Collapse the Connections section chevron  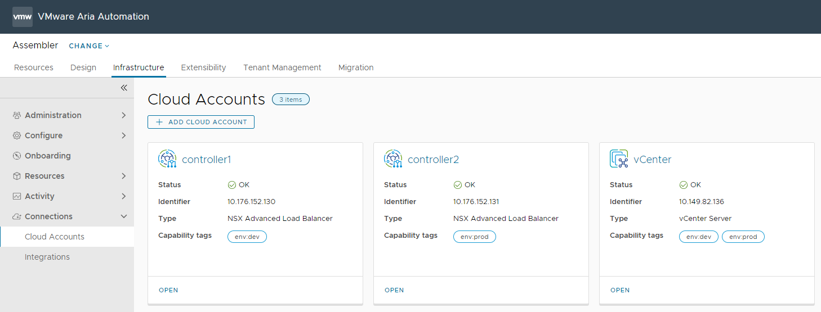click(124, 216)
